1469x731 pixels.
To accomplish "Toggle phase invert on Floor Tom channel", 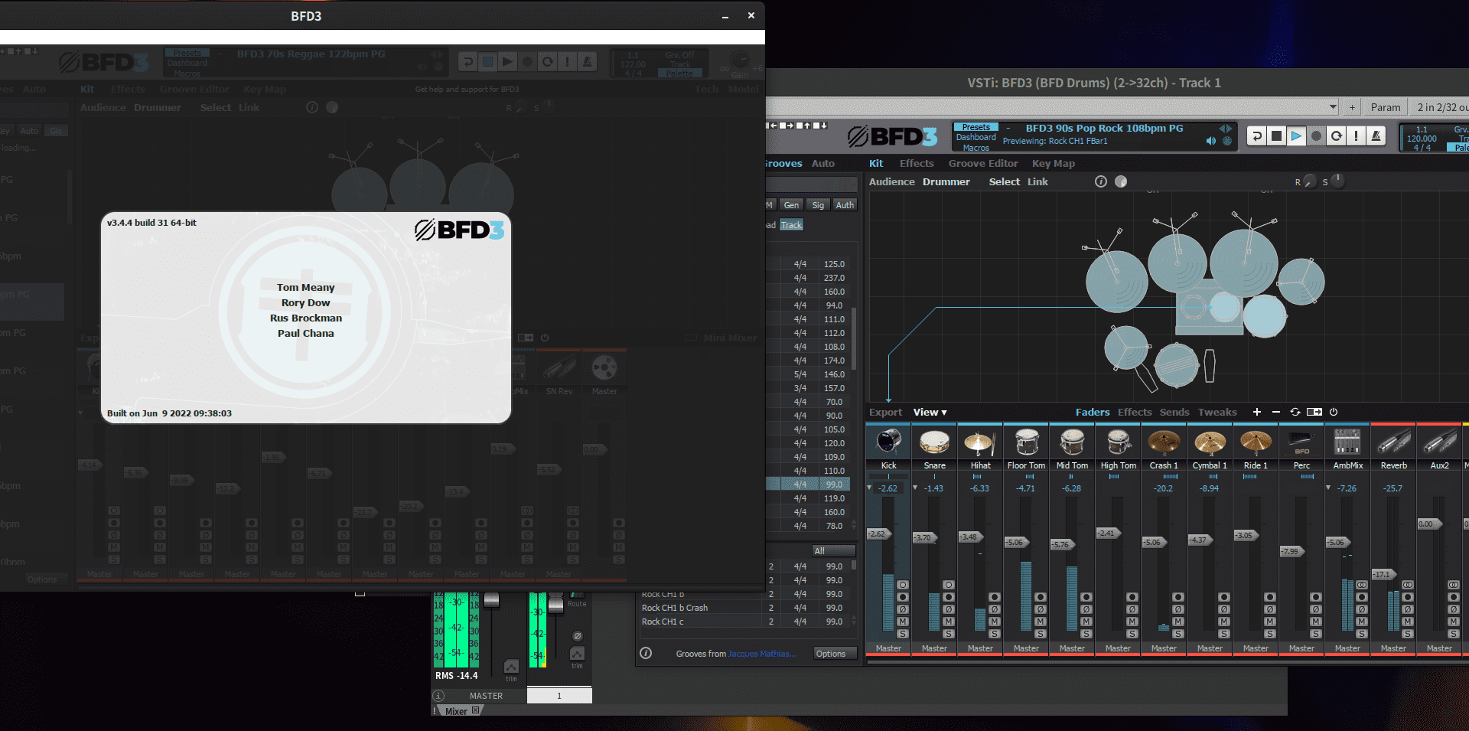I will point(1041,609).
